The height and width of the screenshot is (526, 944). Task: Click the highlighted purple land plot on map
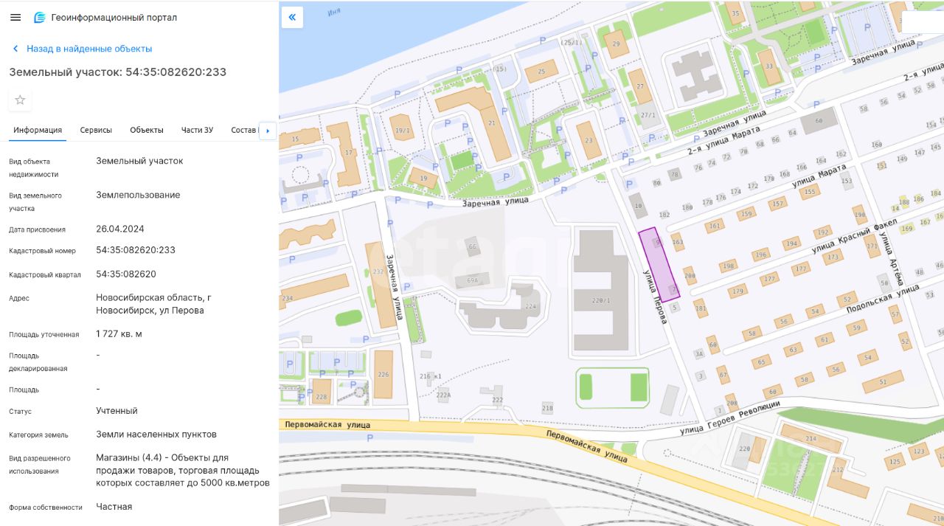(x=659, y=264)
